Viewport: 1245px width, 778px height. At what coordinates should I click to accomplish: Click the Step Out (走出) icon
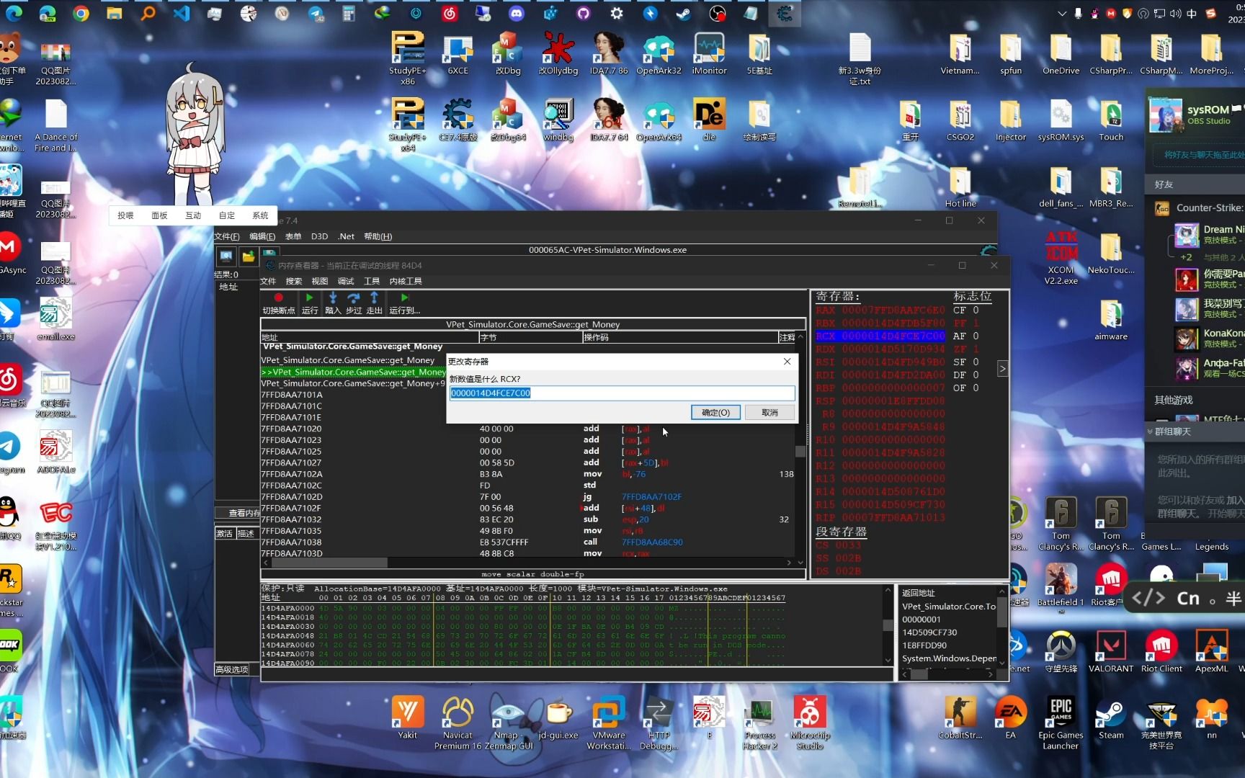[374, 298]
